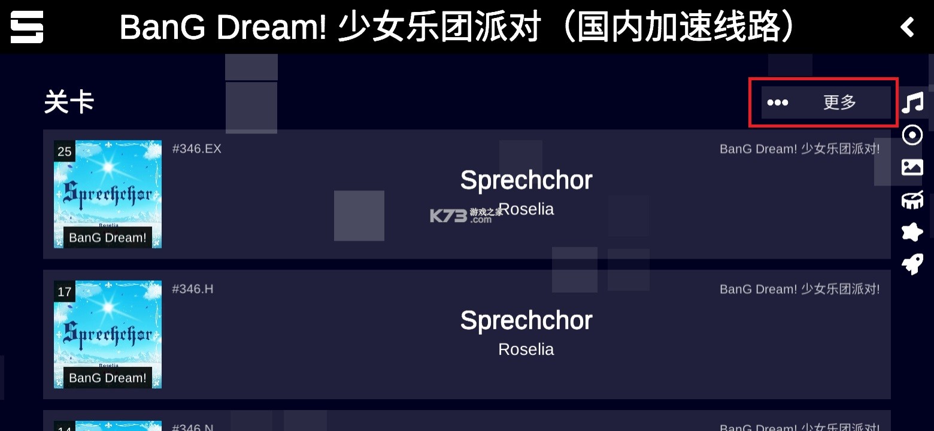Click the Roselia artist name under #346.EX
Screen dimensions: 934x431
tap(527, 210)
